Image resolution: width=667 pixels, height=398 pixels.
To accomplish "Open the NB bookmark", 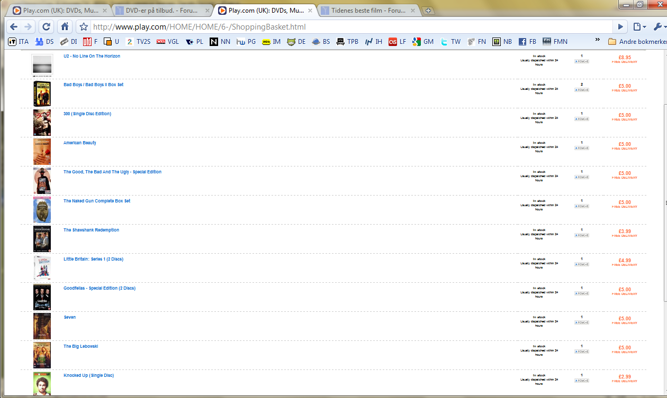I will tap(503, 41).
